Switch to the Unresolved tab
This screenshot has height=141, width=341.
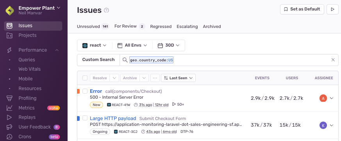pos(93,26)
